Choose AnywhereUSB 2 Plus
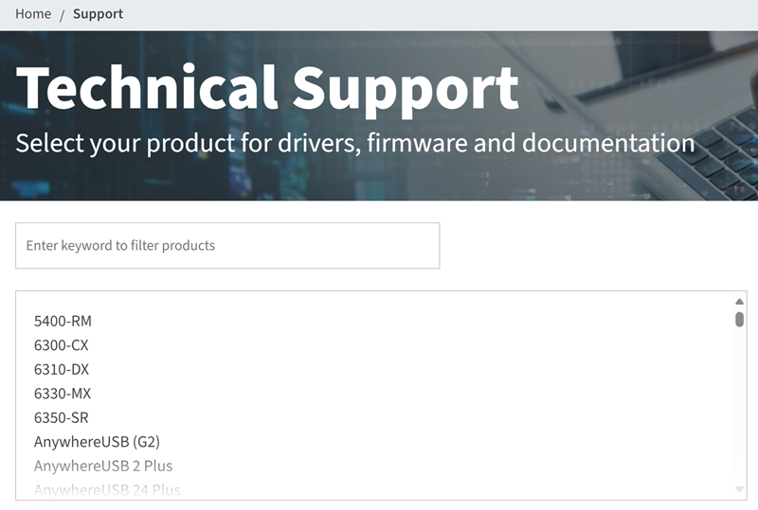758x510 pixels. pyautogui.click(x=103, y=466)
